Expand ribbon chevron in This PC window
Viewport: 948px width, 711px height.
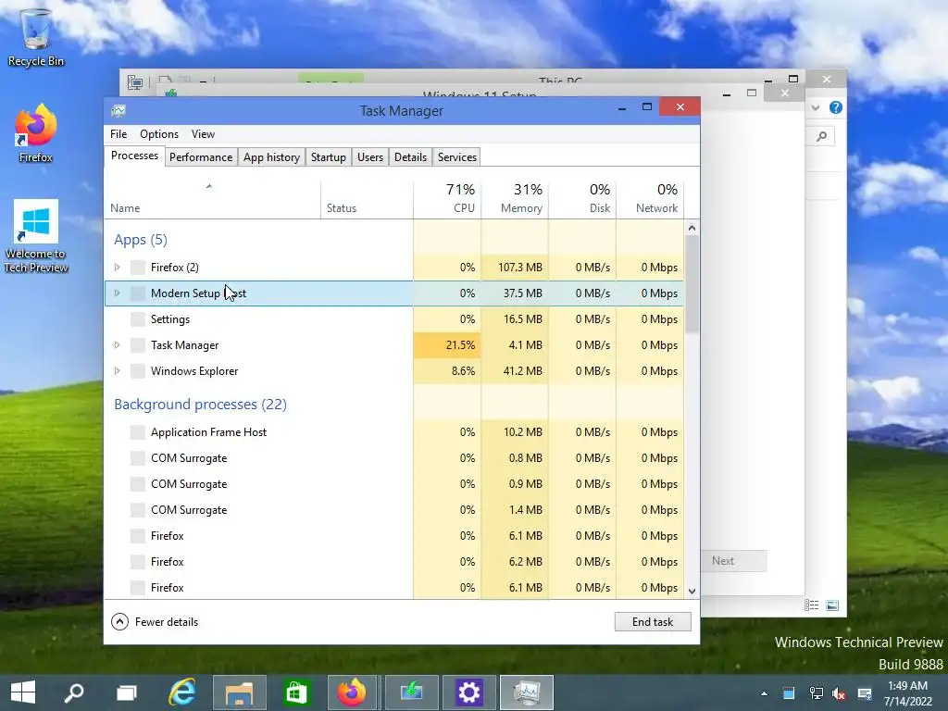pos(816,107)
